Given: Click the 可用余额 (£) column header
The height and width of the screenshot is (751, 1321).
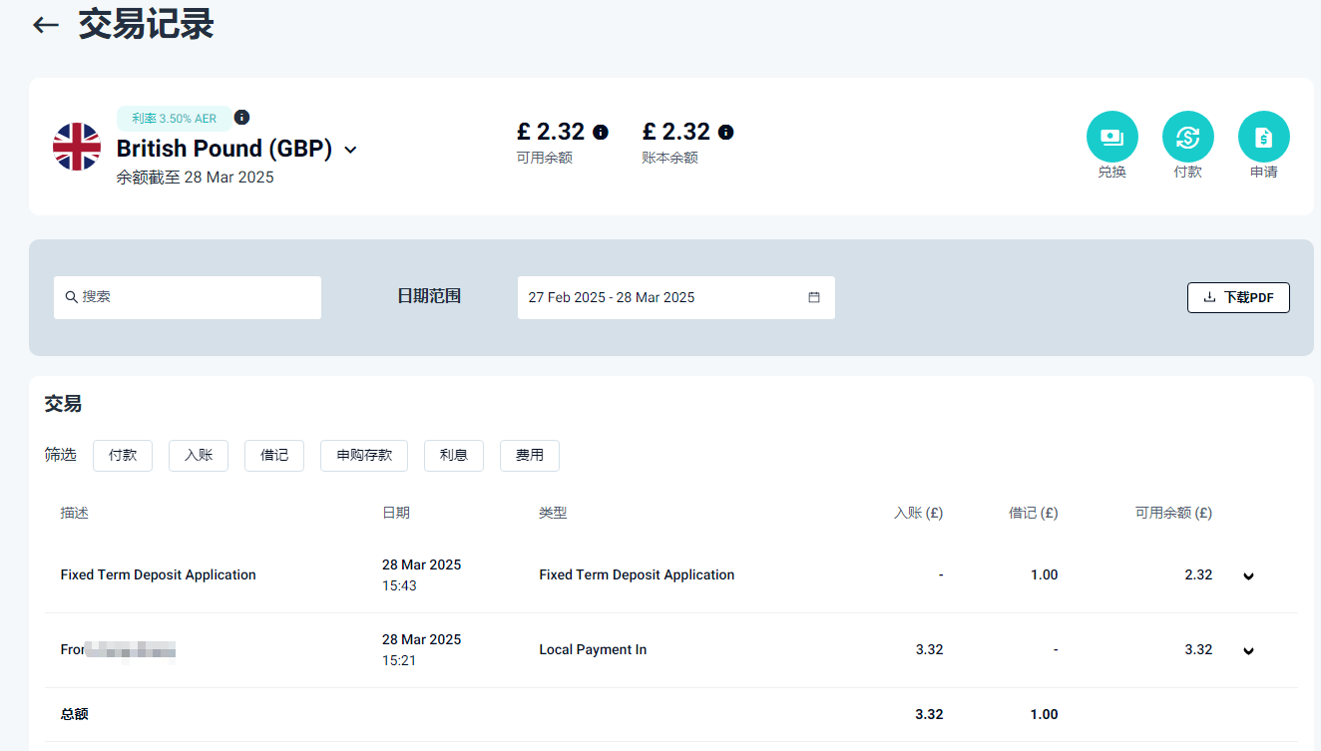Looking at the screenshot, I should [x=1174, y=513].
